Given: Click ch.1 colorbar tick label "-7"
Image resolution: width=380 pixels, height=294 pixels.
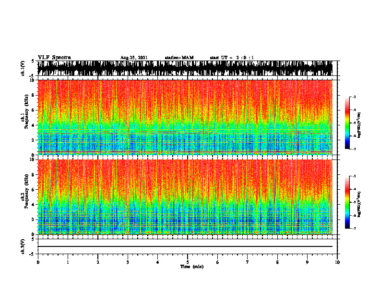Looking at the screenshot, I should coord(354,149).
